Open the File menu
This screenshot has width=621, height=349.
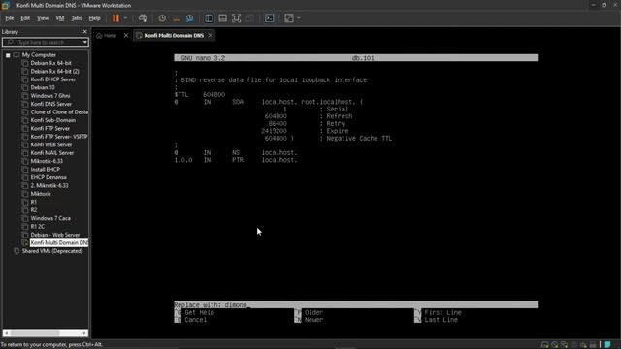[10, 18]
